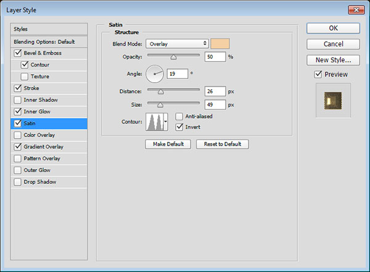Click the Angle value field showing 19

click(178, 74)
